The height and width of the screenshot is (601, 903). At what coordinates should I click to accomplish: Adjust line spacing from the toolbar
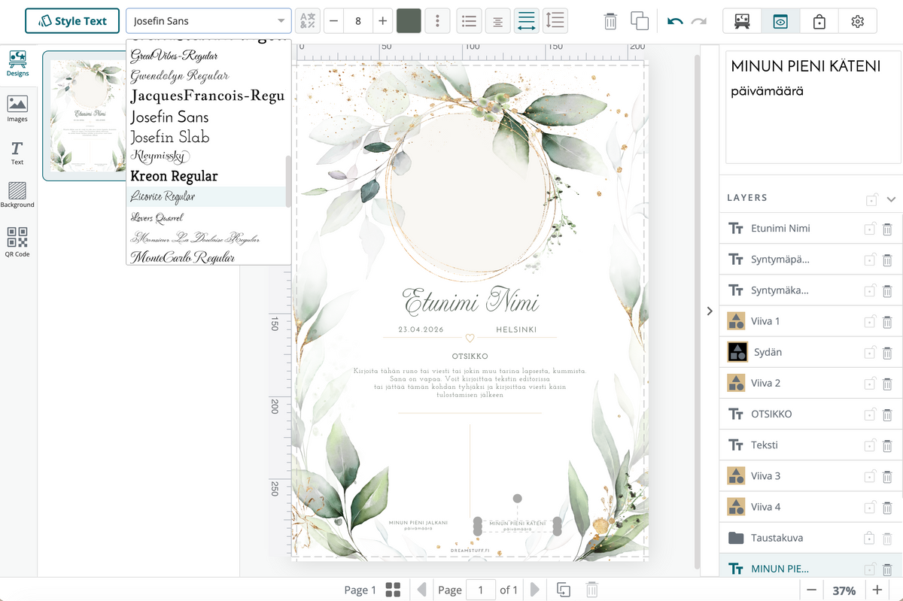pyautogui.click(x=555, y=21)
